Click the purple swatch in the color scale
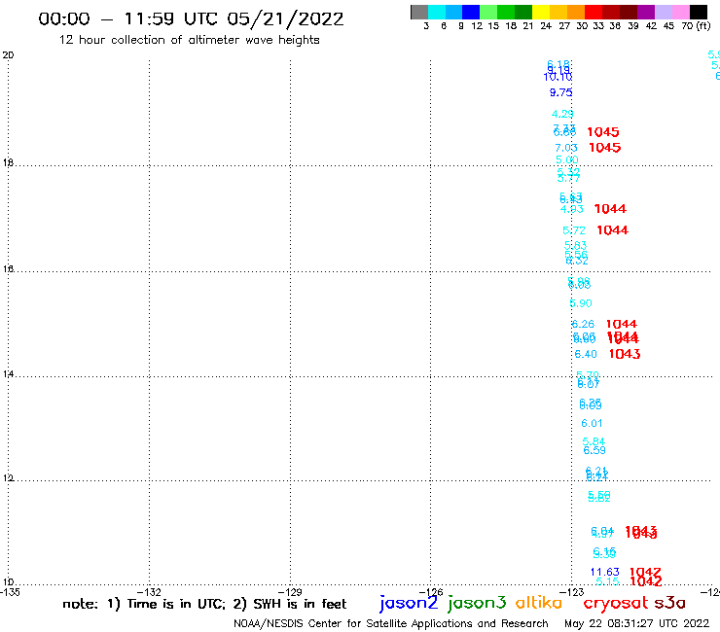Viewport: 720px width, 632px height. [646, 12]
